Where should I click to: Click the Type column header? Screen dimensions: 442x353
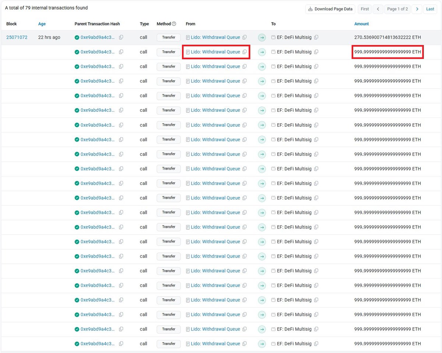144,24
